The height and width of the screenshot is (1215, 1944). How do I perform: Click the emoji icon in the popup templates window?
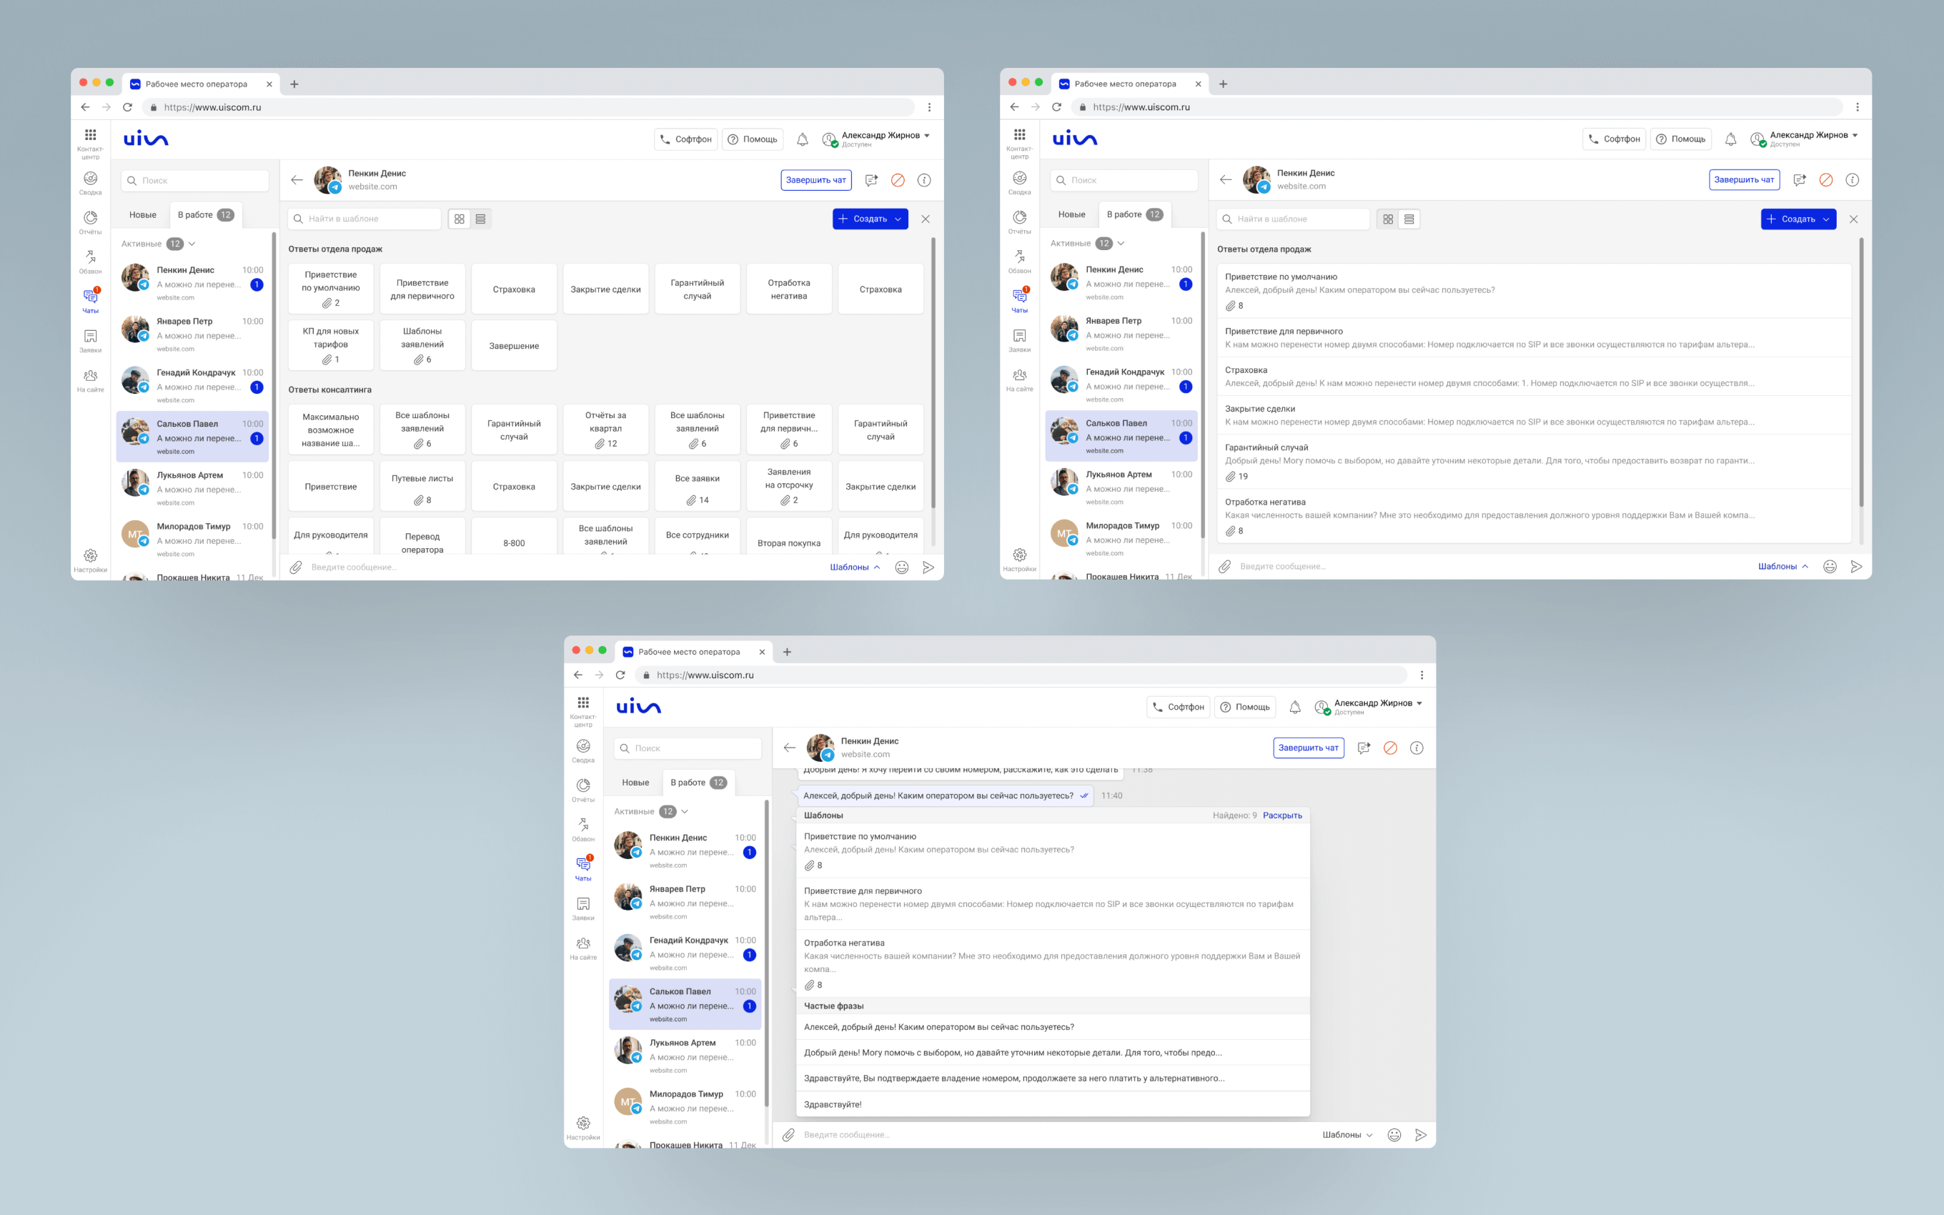pos(1394,1135)
